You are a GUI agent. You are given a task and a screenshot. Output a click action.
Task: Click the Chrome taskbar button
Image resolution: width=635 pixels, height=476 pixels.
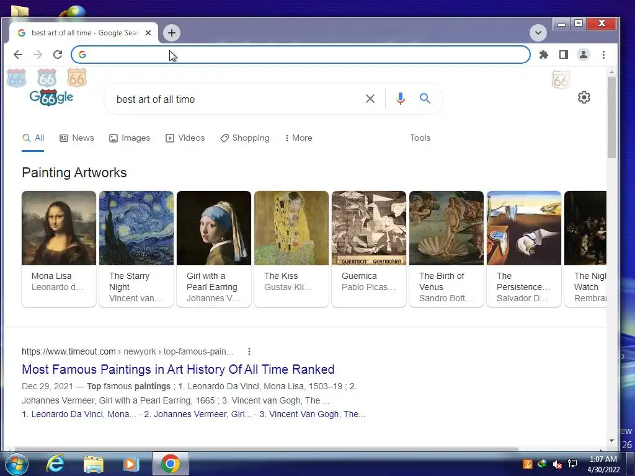[x=171, y=464]
